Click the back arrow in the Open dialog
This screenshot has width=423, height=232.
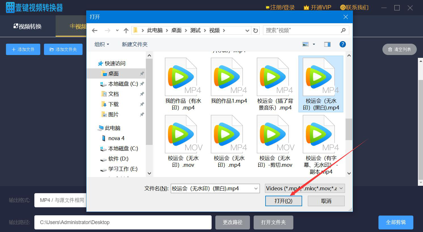95,30
